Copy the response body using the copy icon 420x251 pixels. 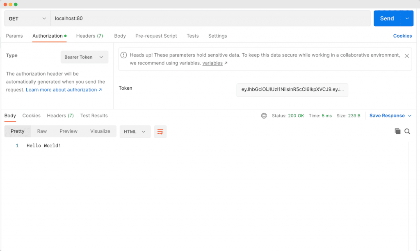397,131
